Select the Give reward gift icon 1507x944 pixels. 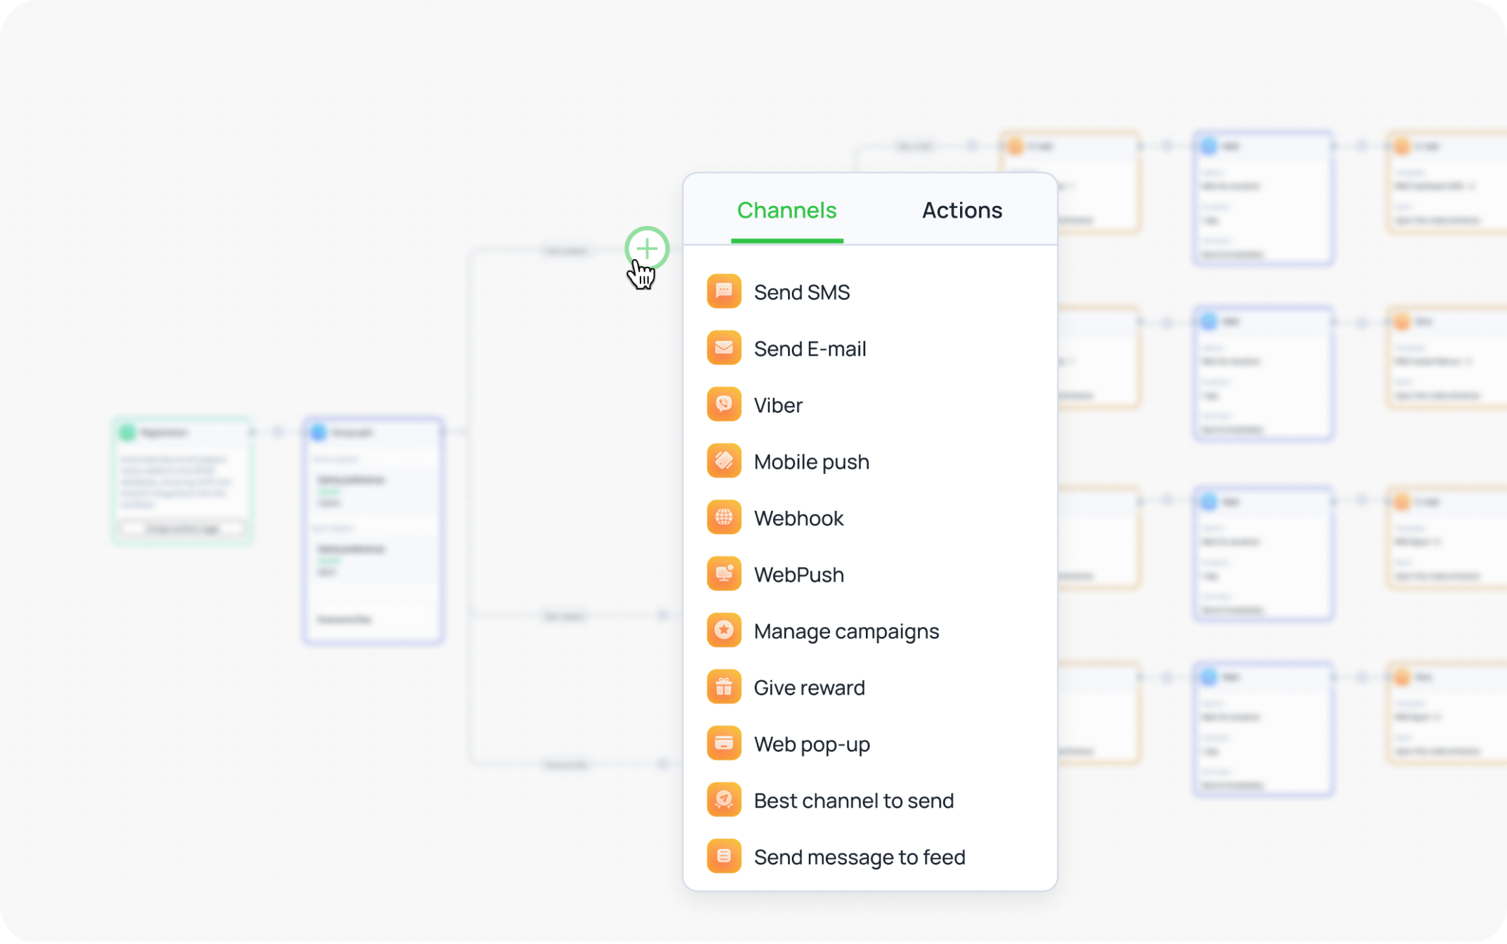[724, 687]
